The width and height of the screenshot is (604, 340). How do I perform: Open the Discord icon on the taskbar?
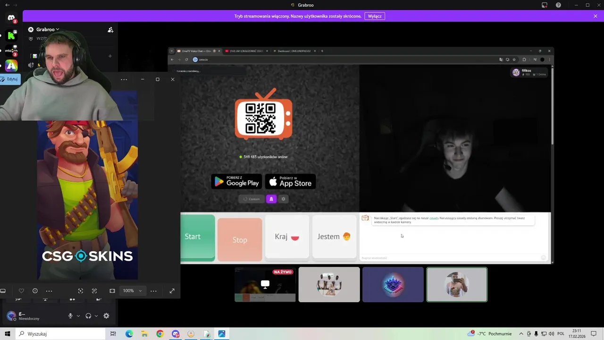(x=176, y=334)
